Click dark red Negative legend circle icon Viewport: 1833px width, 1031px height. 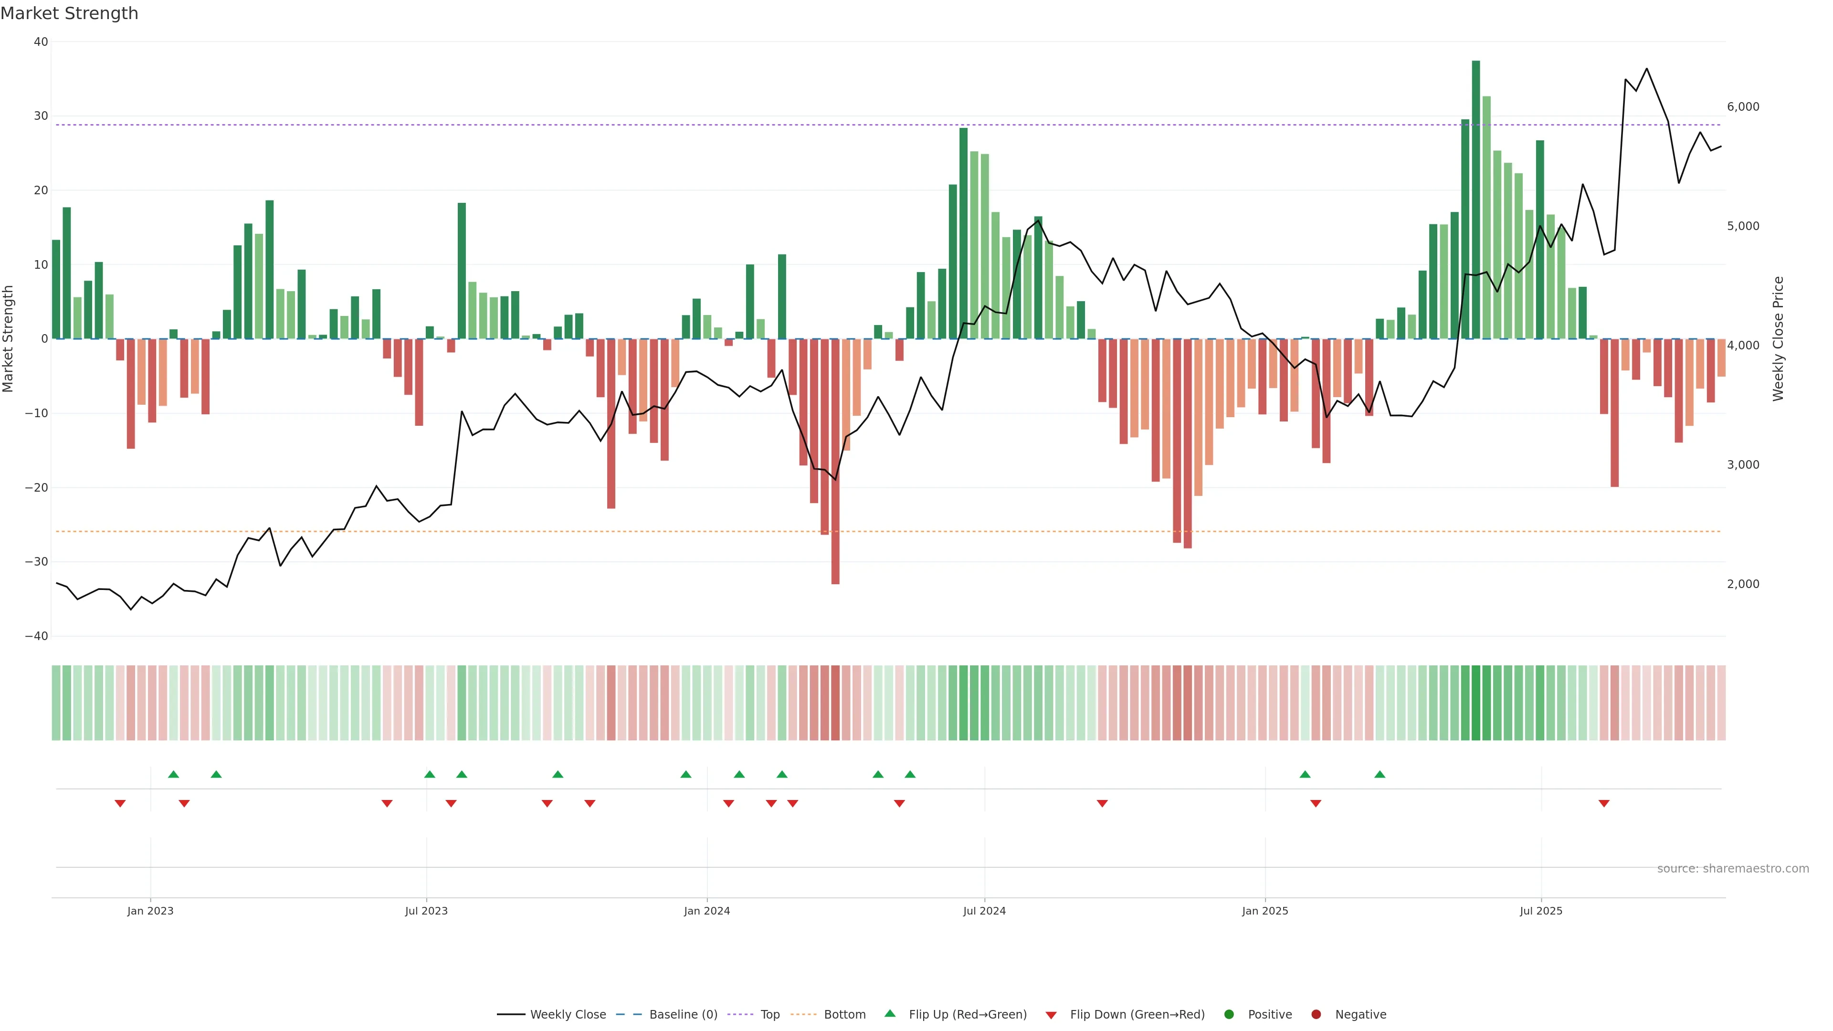point(1316,1015)
